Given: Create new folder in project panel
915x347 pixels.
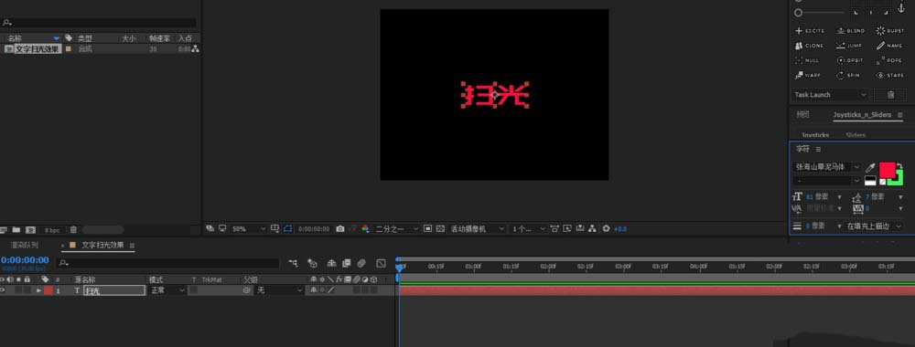Looking at the screenshot, I should tap(16, 230).
